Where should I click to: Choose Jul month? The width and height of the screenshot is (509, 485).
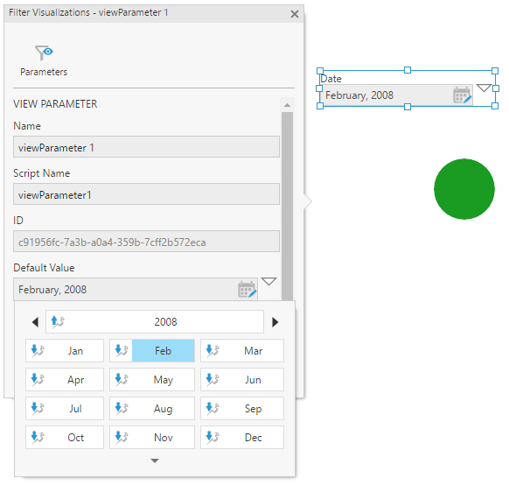click(x=75, y=409)
